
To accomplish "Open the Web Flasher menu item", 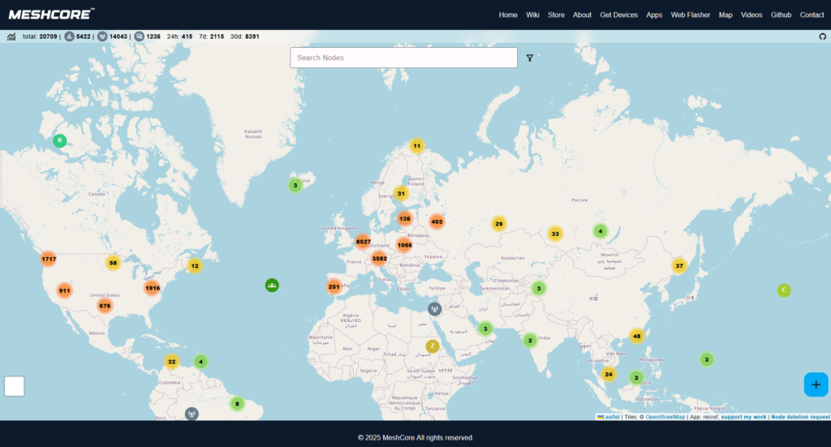I will (x=690, y=15).
